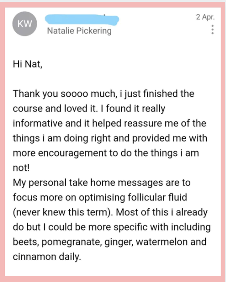The width and height of the screenshot is (226, 282).
Task: Click the line do but I could be
Action: 112,227
